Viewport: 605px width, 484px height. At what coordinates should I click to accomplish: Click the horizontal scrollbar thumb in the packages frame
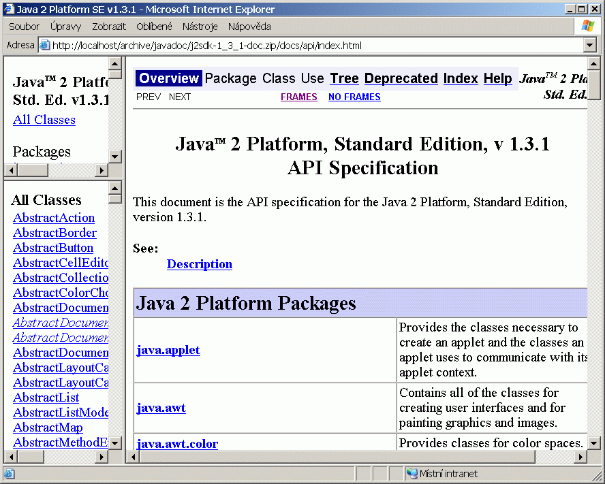pyautogui.click(x=33, y=170)
